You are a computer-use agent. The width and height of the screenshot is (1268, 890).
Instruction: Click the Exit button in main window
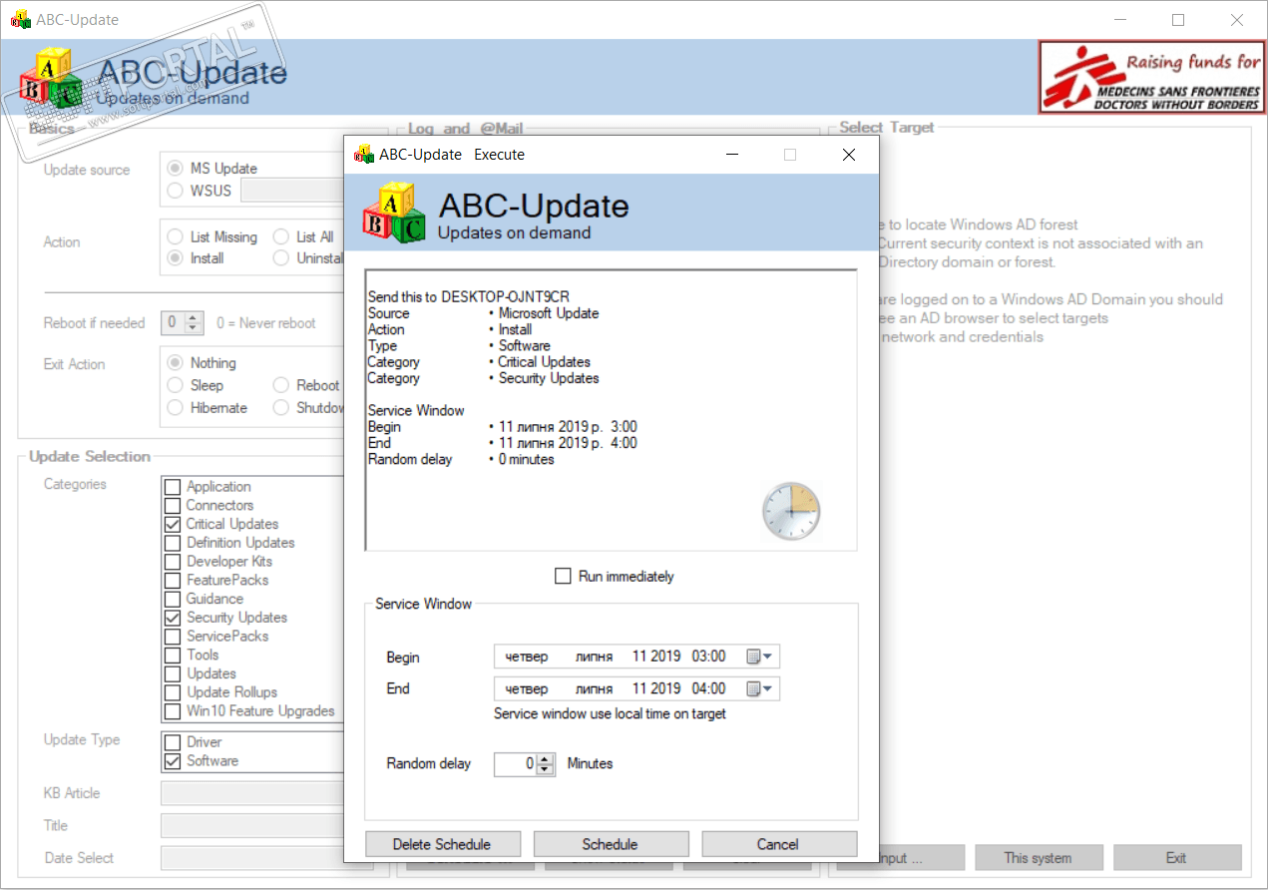1176,858
